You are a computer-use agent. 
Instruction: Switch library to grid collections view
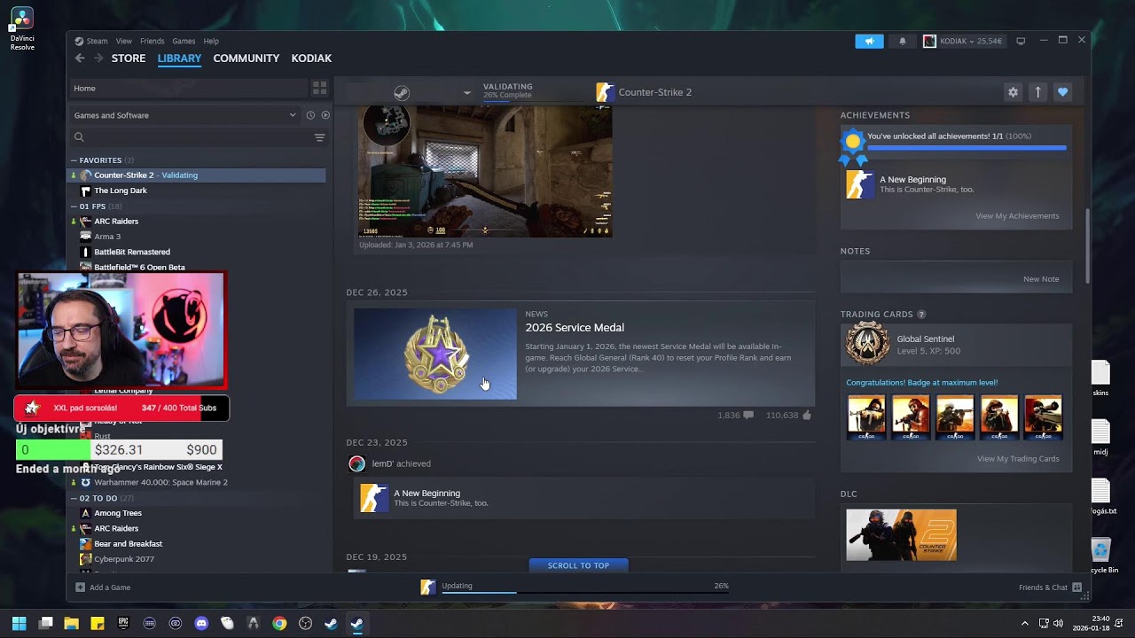(x=319, y=88)
